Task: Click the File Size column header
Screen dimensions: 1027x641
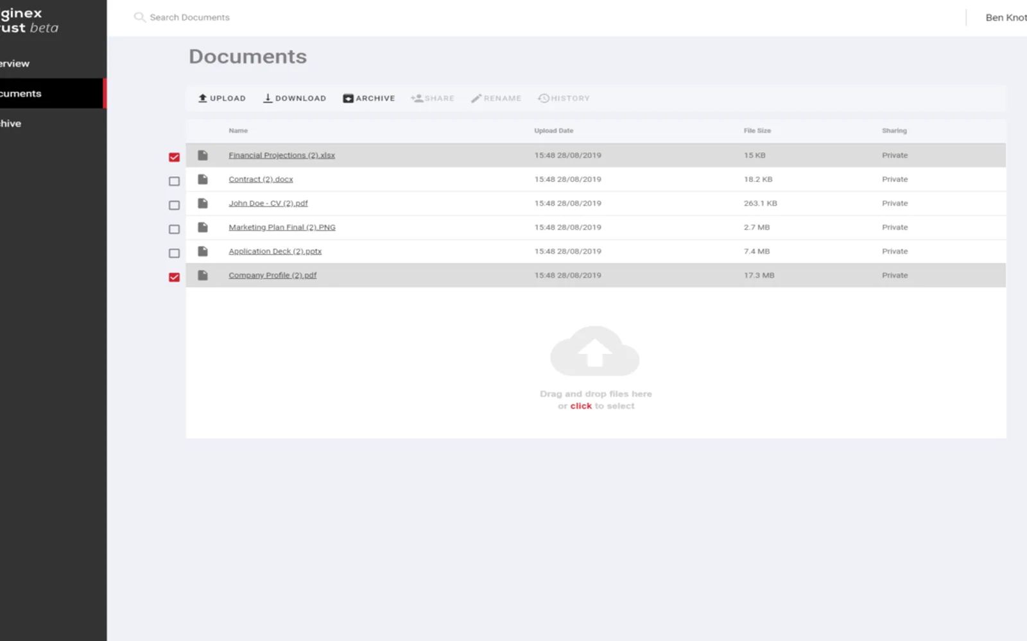Action: (x=757, y=131)
